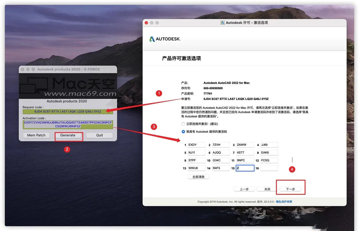Click activation field 7 containing 4STT

tap(245, 153)
